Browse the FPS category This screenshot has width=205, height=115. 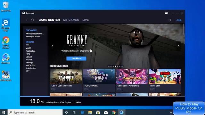pos(28,45)
